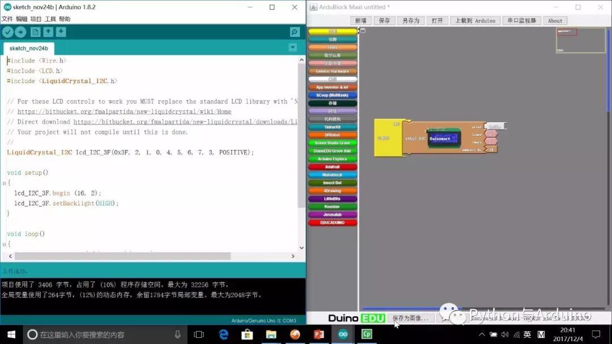This screenshot has width=612, height=344.
Task: Expand the Adafruit block category
Action: (x=332, y=167)
